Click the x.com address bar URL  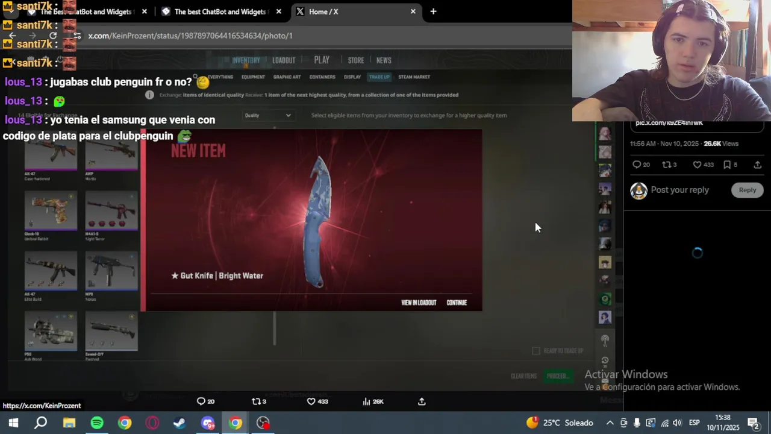click(190, 36)
